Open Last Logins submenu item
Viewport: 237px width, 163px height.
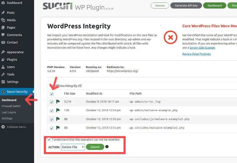pyautogui.click(x=9, y=112)
